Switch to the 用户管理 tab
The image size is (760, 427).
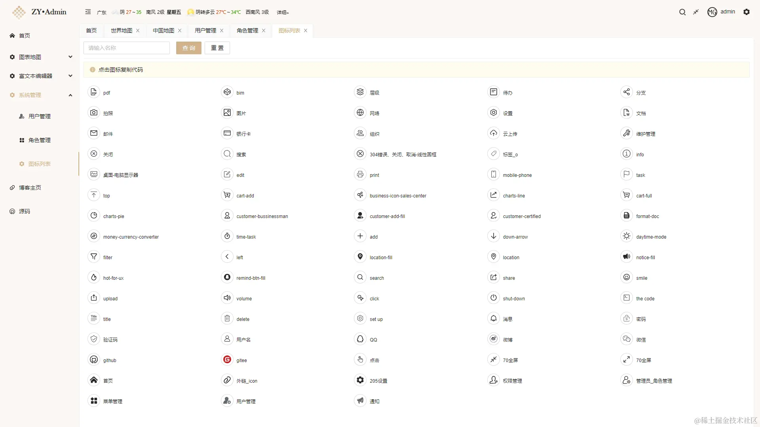coord(205,30)
